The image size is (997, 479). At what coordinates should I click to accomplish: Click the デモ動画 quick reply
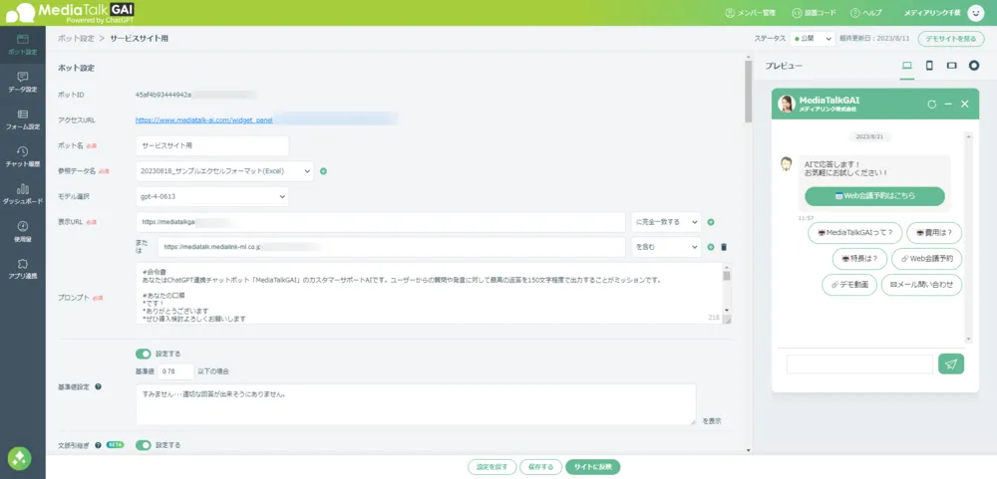pos(848,285)
